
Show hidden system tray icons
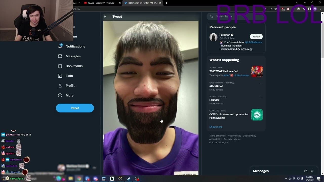pyautogui.click(x=286, y=179)
